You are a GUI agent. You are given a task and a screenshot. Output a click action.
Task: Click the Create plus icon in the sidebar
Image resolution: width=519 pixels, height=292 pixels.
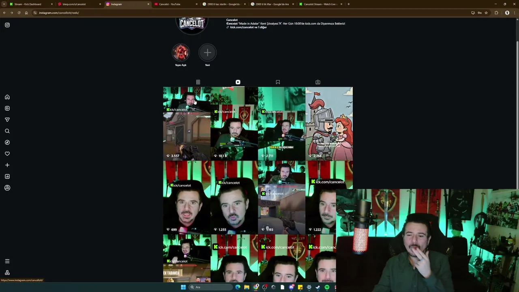(7, 165)
